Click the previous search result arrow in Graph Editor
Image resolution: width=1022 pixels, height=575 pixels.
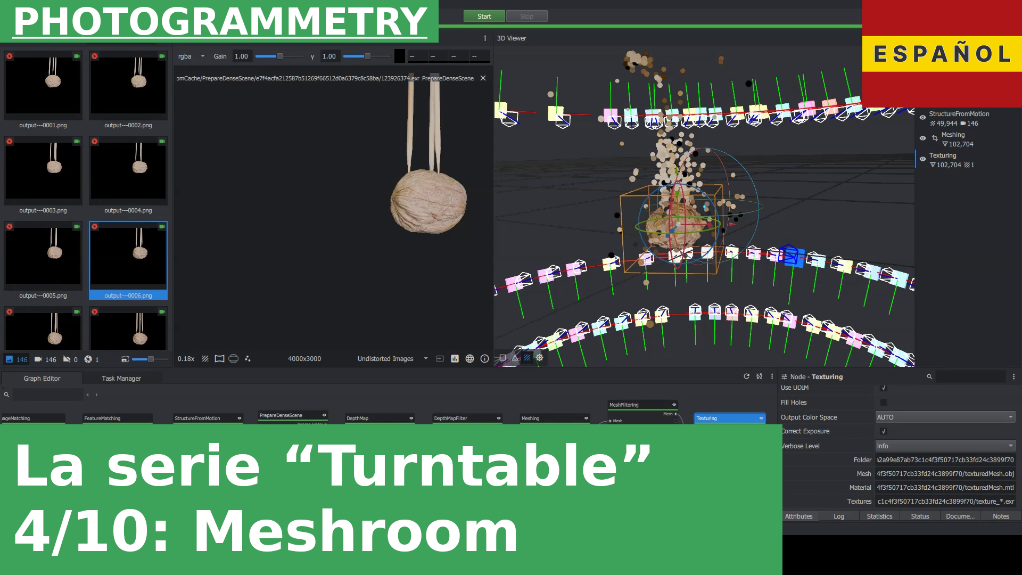87,395
